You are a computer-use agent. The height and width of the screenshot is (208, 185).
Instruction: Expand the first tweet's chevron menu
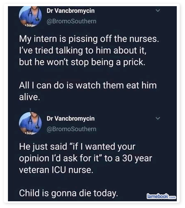[x=158, y=11]
